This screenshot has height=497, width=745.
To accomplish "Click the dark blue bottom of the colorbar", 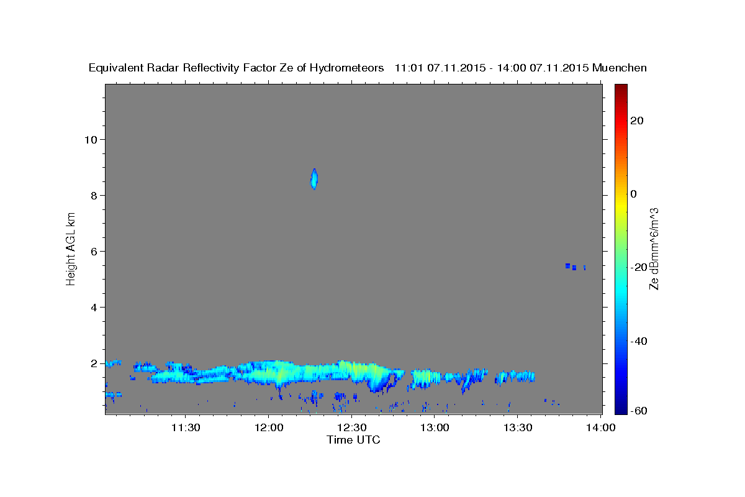I will click(x=621, y=409).
